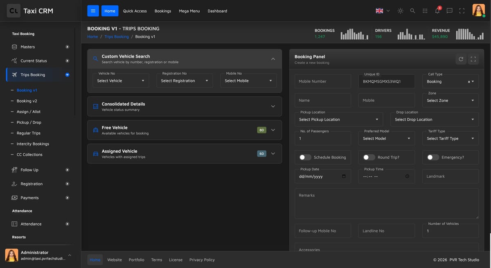This screenshot has width=491, height=268.
Task: Open the Tariff Type dropdown
Action: 450,138
